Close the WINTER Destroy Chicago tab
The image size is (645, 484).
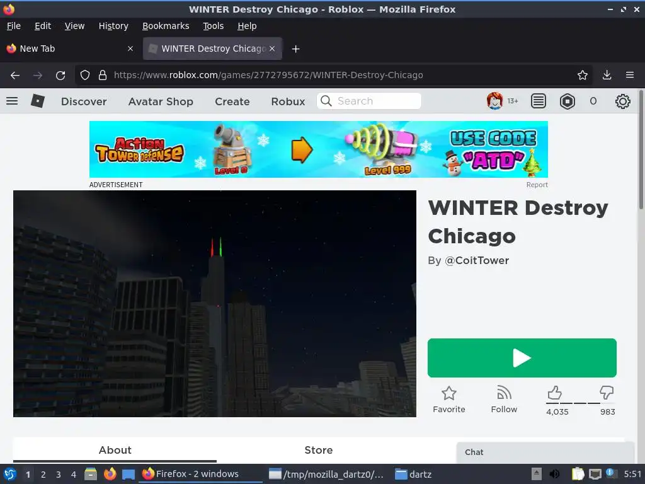click(x=272, y=49)
